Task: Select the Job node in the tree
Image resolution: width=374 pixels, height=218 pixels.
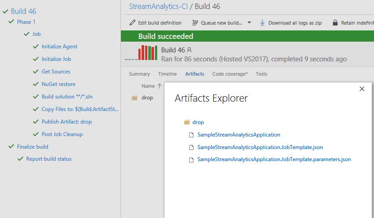Action: point(36,34)
